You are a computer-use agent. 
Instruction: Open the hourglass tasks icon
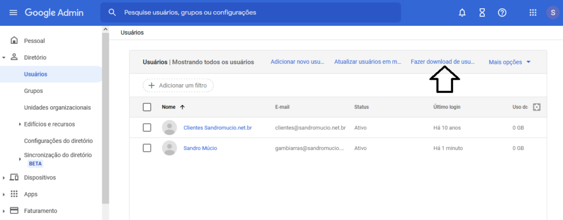click(482, 12)
